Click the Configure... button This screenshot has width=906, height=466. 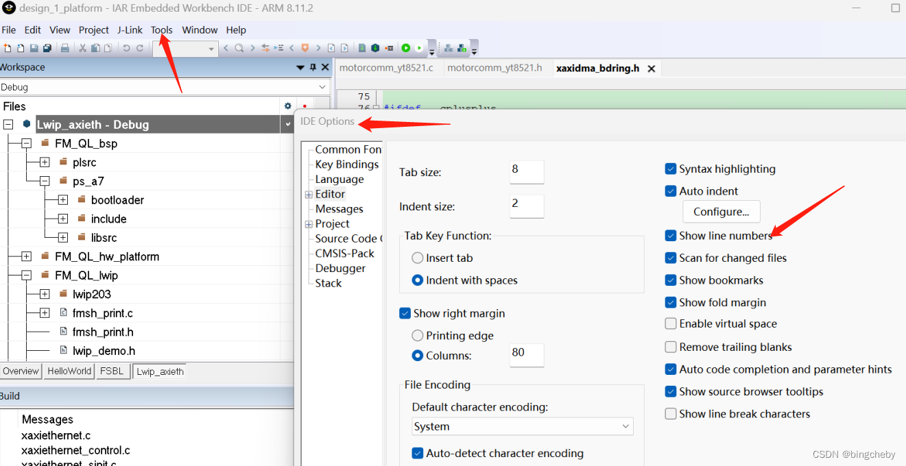[x=721, y=211]
